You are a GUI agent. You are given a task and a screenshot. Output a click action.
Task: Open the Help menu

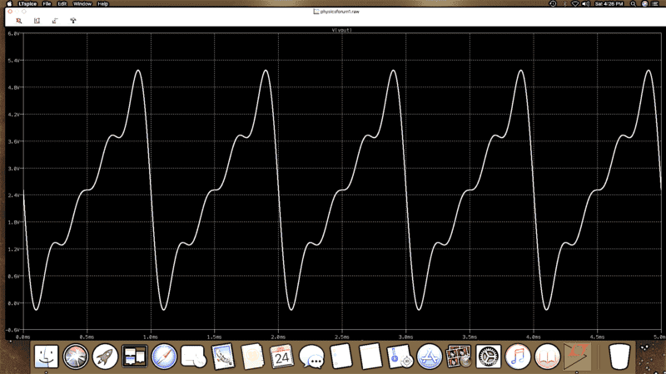point(103,3)
